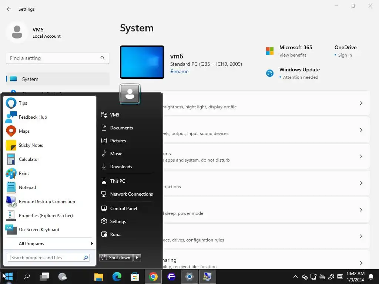Click the Shut down button
This screenshot has width=379, height=284.
(116, 258)
